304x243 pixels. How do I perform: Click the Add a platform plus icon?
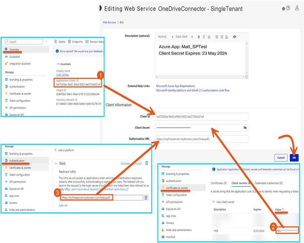pyautogui.click(x=56, y=150)
